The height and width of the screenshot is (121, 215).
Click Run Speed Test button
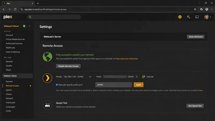click(195, 106)
